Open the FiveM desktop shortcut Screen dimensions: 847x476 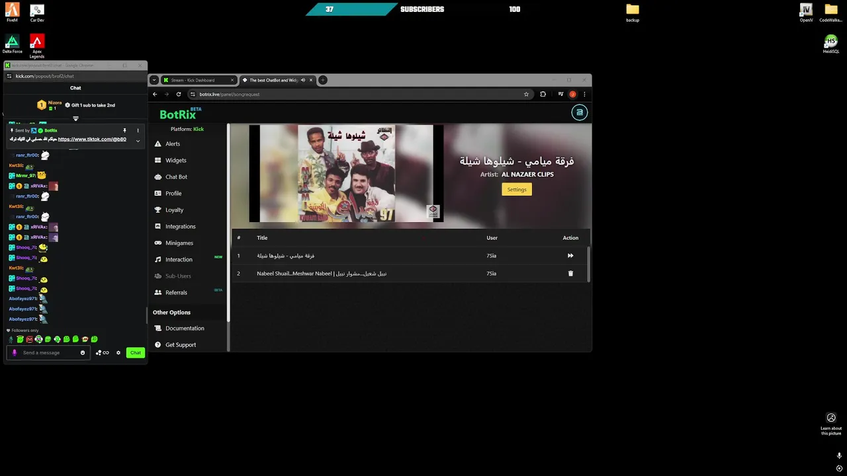pos(12,13)
